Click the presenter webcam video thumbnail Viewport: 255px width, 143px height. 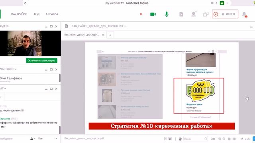click(x=30, y=43)
